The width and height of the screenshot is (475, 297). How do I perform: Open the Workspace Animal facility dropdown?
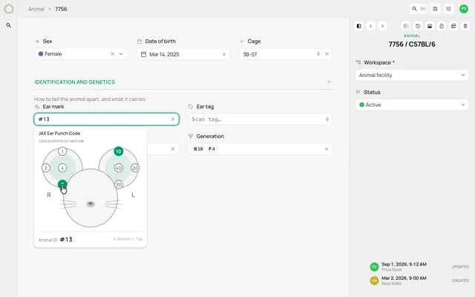pos(412,75)
